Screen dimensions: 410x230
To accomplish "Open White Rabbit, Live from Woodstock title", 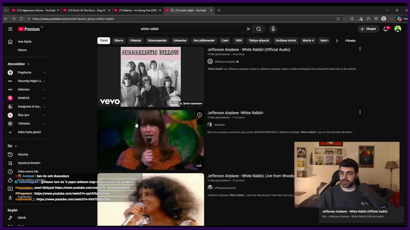I will pyautogui.click(x=250, y=176).
